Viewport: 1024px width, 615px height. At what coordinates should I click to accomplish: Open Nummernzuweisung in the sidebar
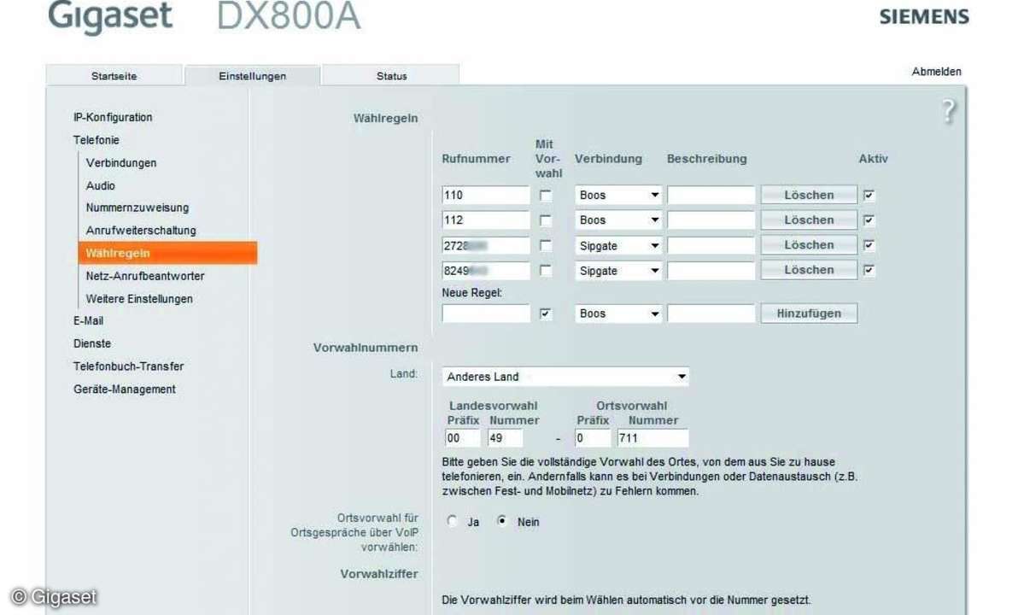(138, 208)
